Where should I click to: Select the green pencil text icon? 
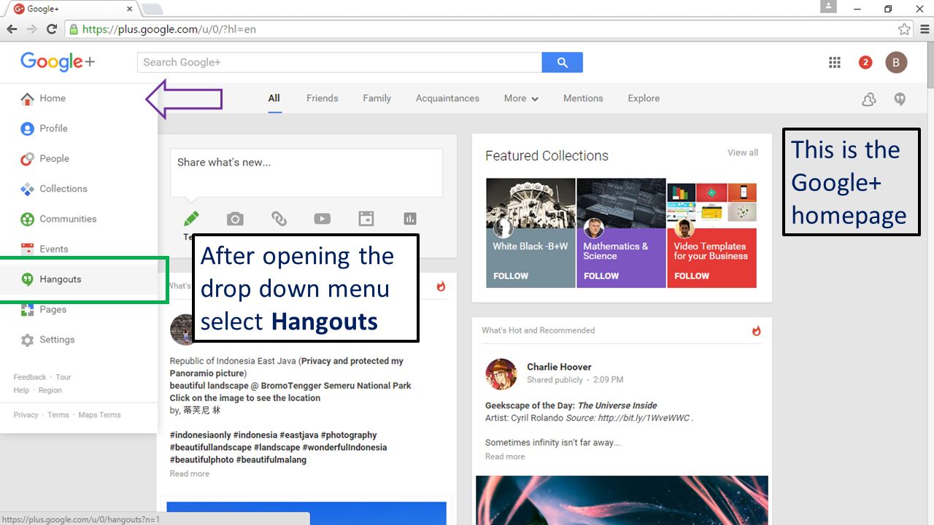[191, 218]
